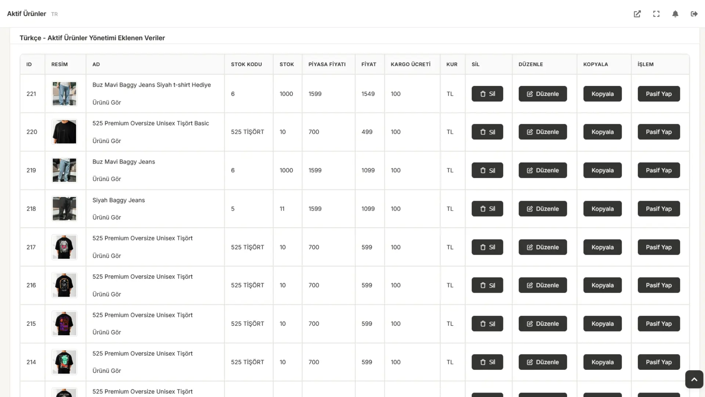Edit product 220 with Düzenle
The height and width of the screenshot is (397, 705).
click(543, 132)
